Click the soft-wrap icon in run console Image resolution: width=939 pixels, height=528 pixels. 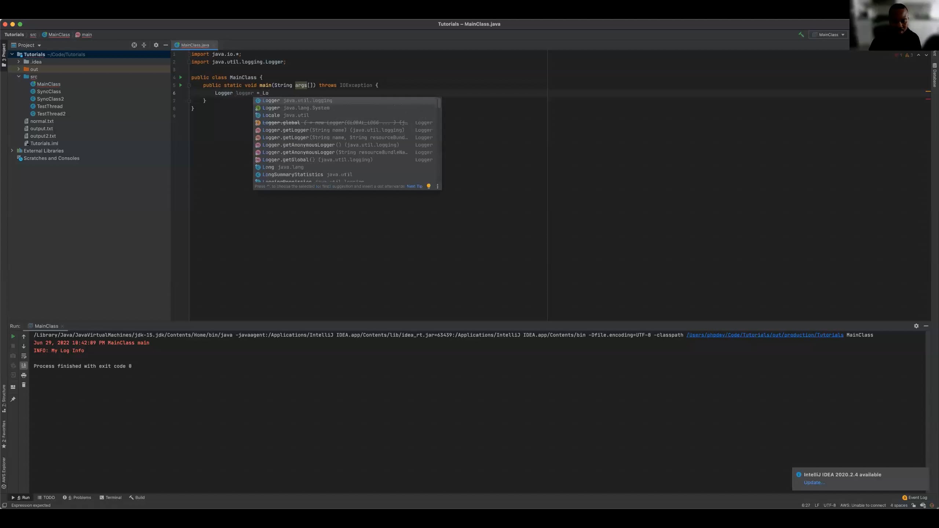24,356
